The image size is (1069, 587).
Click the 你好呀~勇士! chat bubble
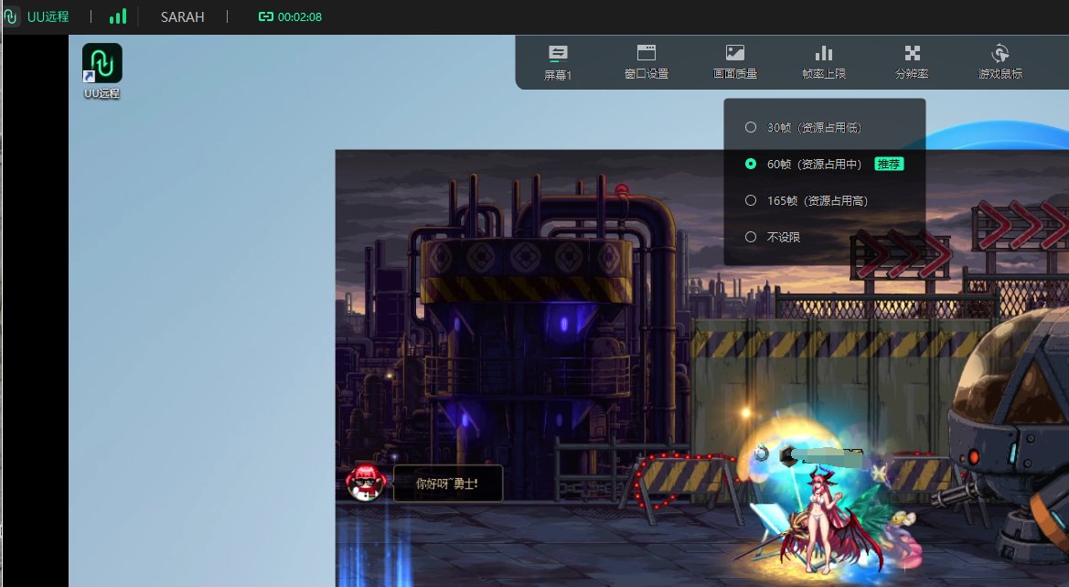[447, 484]
